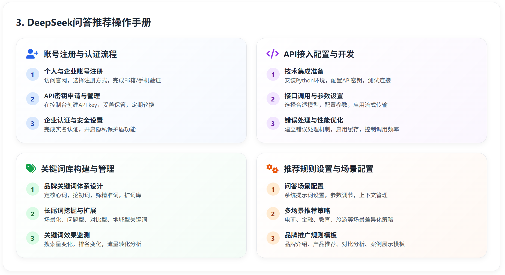Viewport: 505px width, 275px height.
Task: Click number 3 badge beside 品牌推广规则模板
Action: click(x=273, y=238)
